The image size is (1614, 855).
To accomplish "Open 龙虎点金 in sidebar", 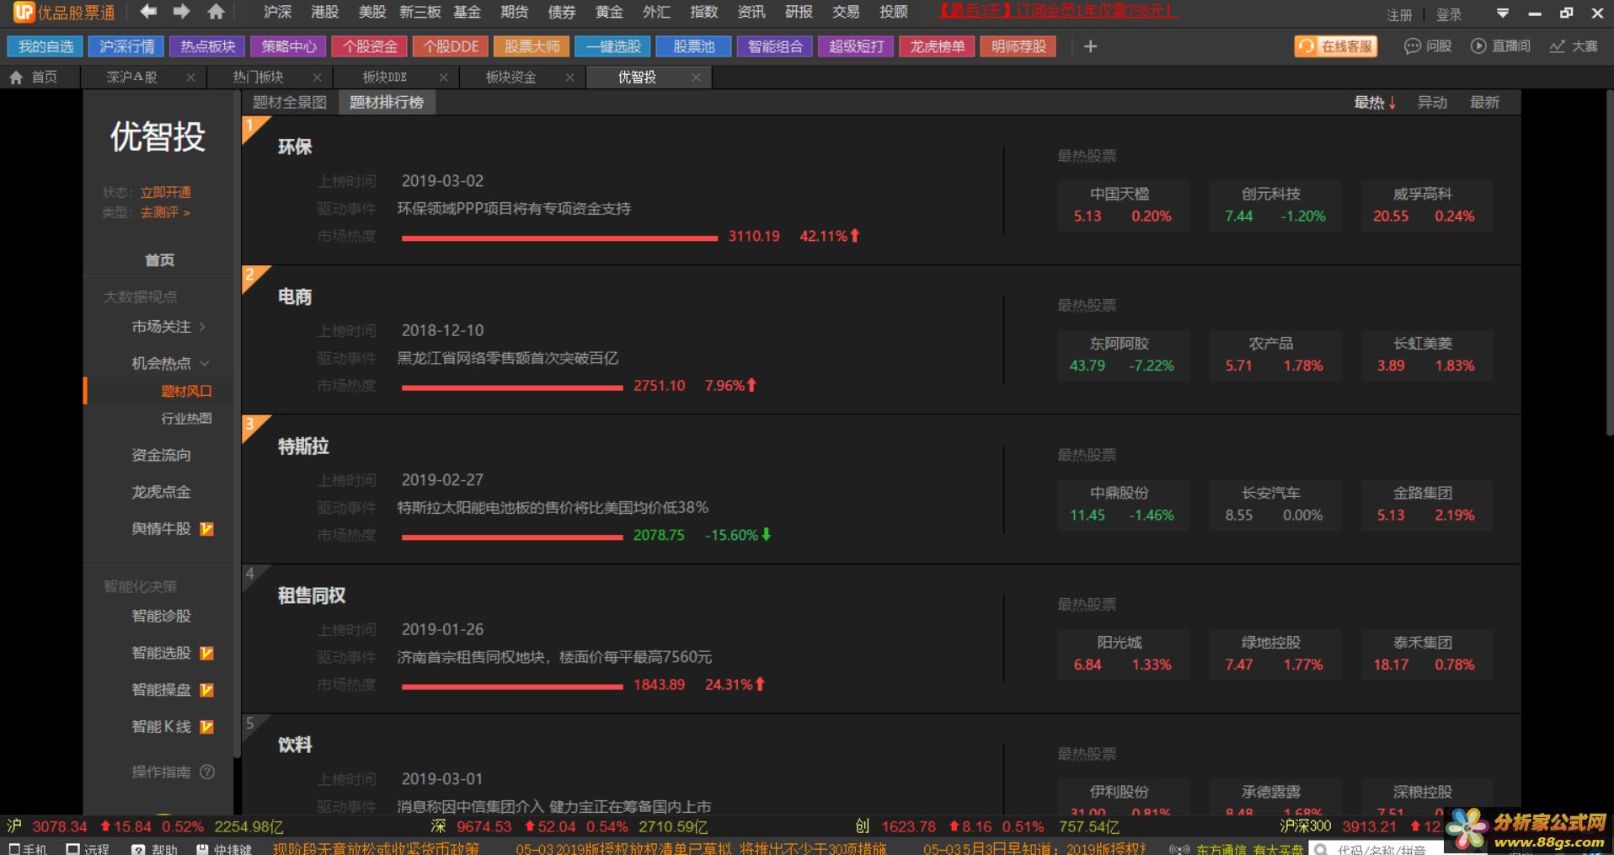I will click(161, 492).
